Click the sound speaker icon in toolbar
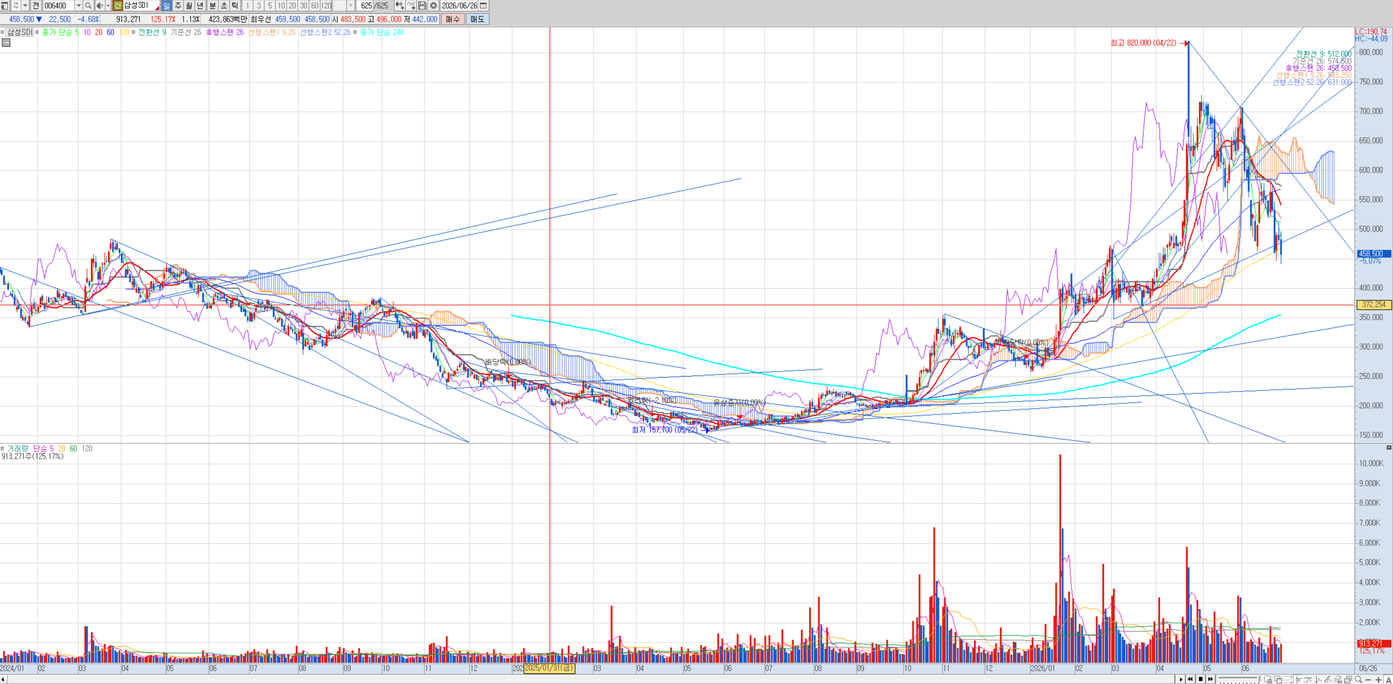The height and width of the screenshot is (684, 1393). coord(100,5)
